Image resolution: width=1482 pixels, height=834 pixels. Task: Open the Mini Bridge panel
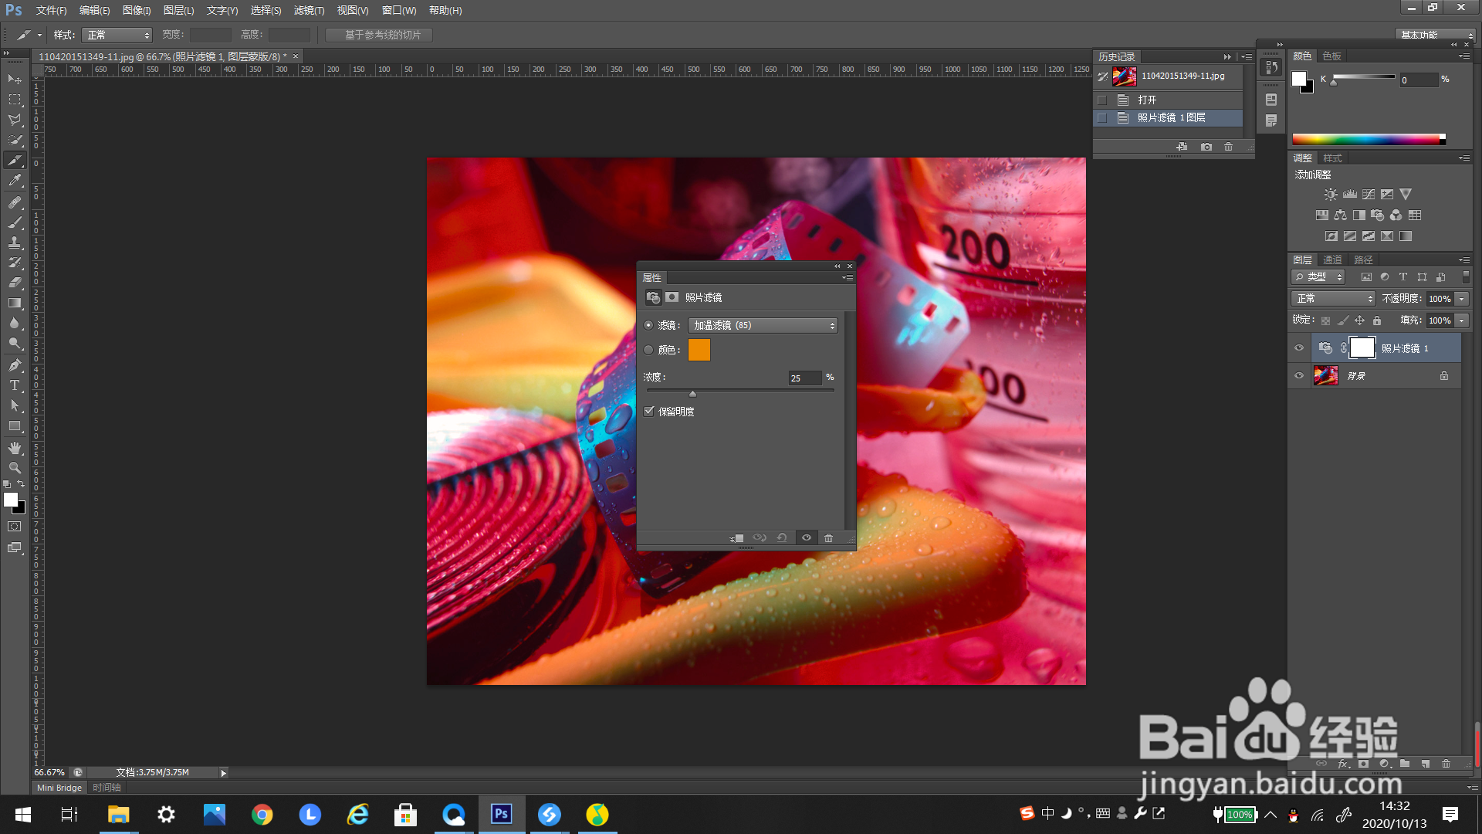(x=59, y=788)
